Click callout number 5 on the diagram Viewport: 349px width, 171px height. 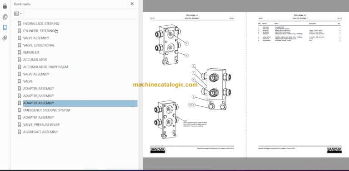click(187, 55)
